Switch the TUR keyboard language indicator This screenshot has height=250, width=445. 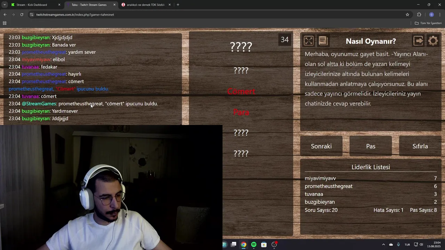point(407,245)
